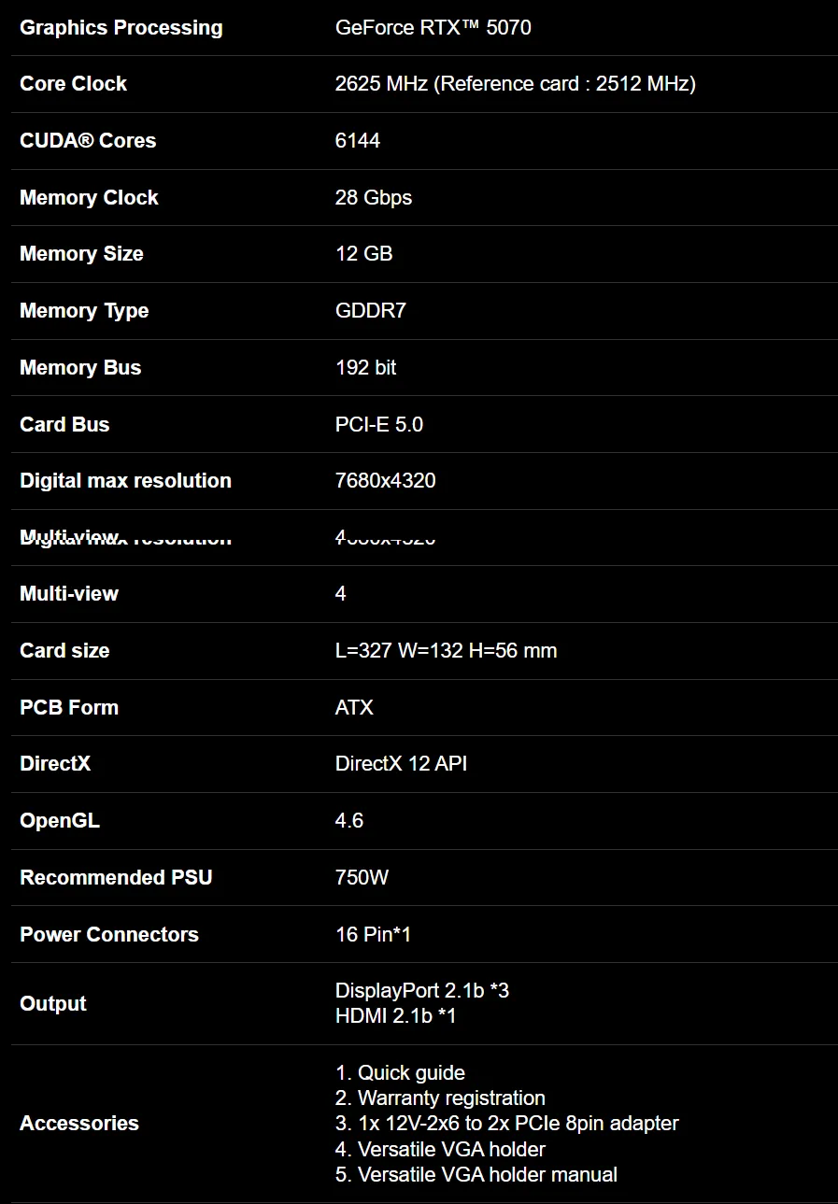838x1204 pixels.
Task: Select the GeForce RTX 5070 value
Action: [x=433, y=27]
